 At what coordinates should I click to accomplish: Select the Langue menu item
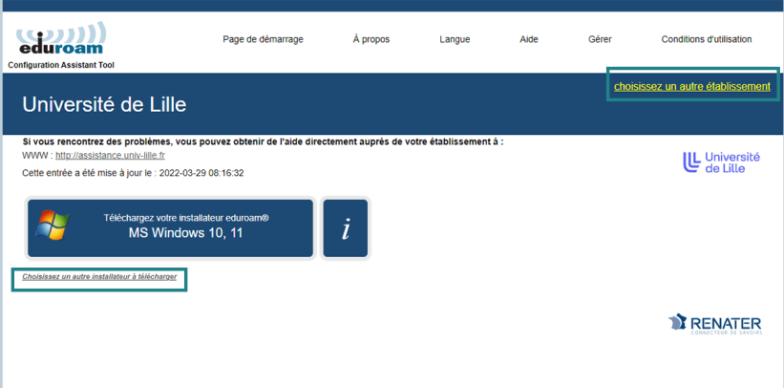[455, 39]
